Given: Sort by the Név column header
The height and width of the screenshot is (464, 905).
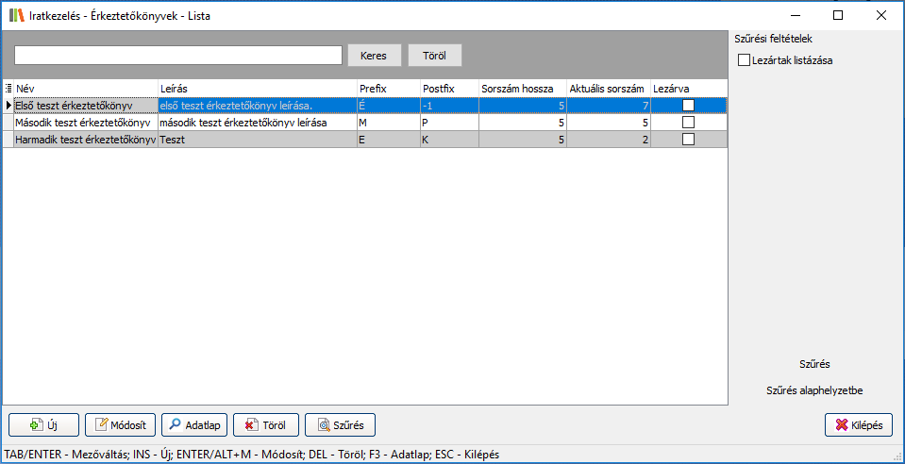Looking at the screenshot, I should coord(85,88).
